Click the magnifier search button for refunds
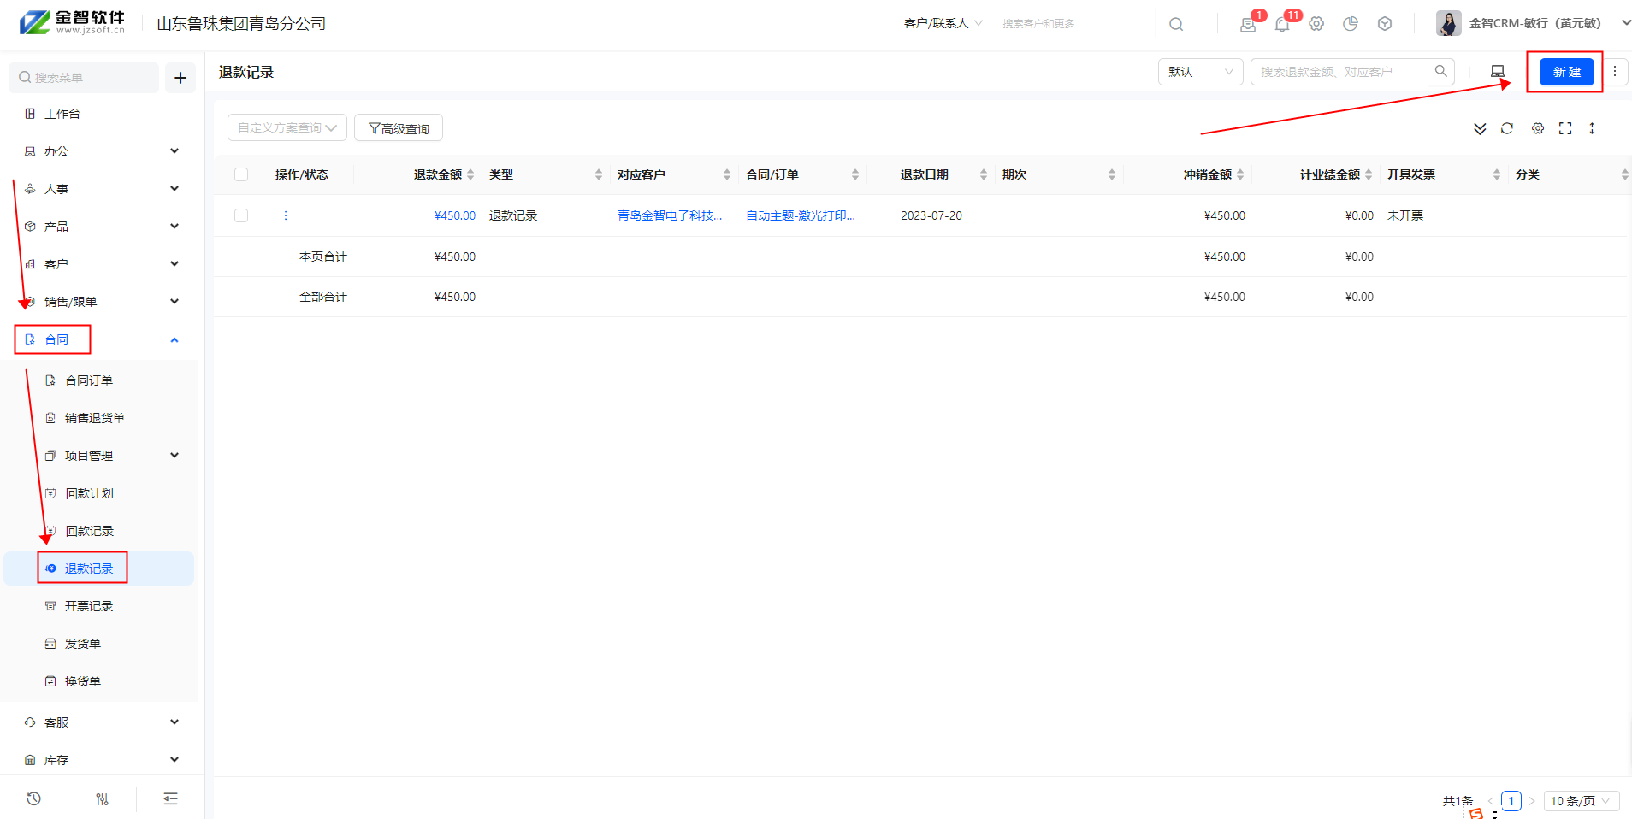Image resolution: width=1632 pixels, height=819 pixels. (x=1441, y=72)
